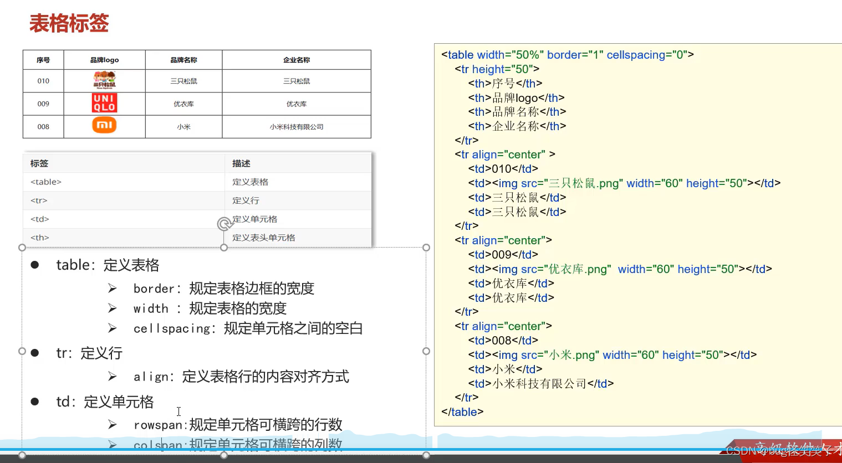This screenshot has width=842, height=463.
Task: Click the 小米 brand name cell
Action: click(183, 127)
